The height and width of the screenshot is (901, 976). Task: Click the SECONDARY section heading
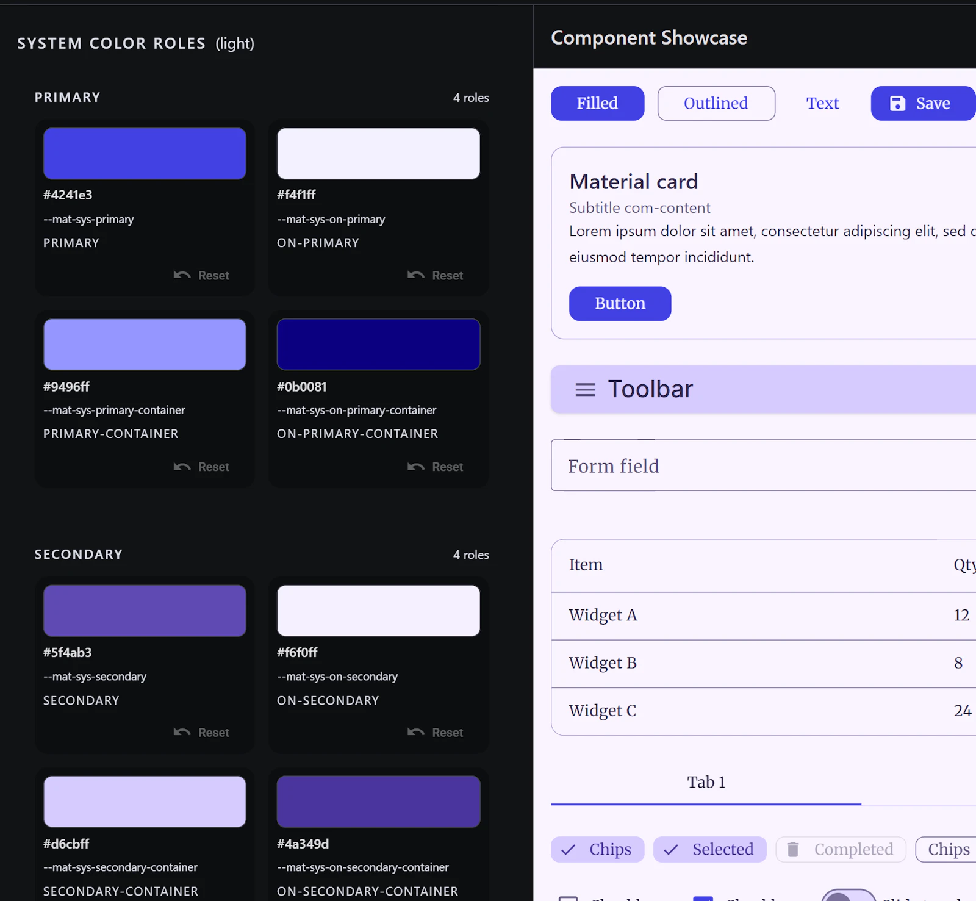tap(78, 555)
